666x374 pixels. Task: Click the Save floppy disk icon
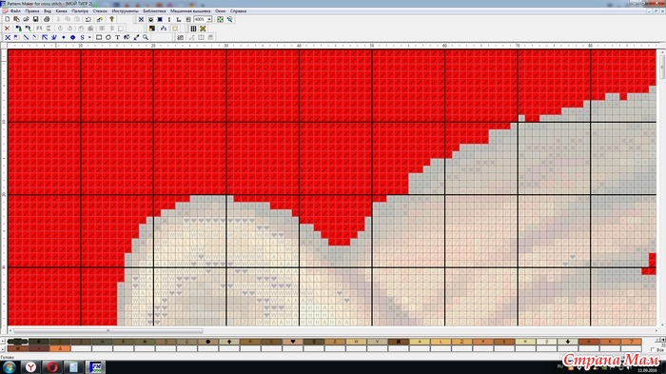pos(36,19)
